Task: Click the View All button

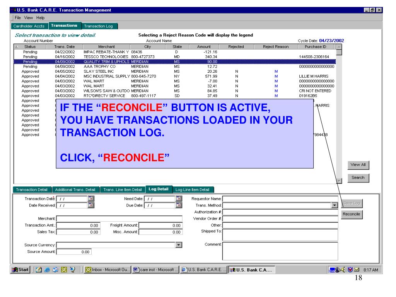Action: click(358, 165)
